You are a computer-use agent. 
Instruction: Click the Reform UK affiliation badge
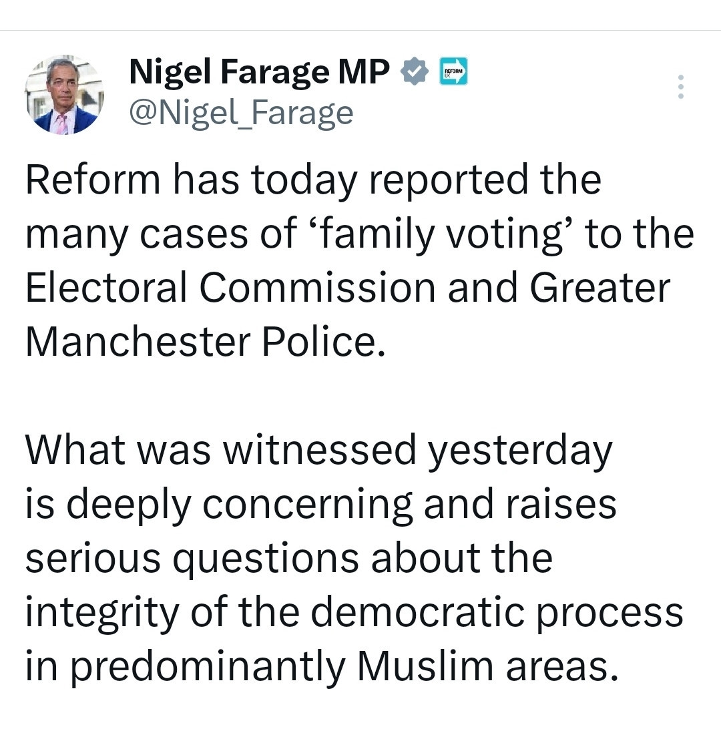click(453, 71)
